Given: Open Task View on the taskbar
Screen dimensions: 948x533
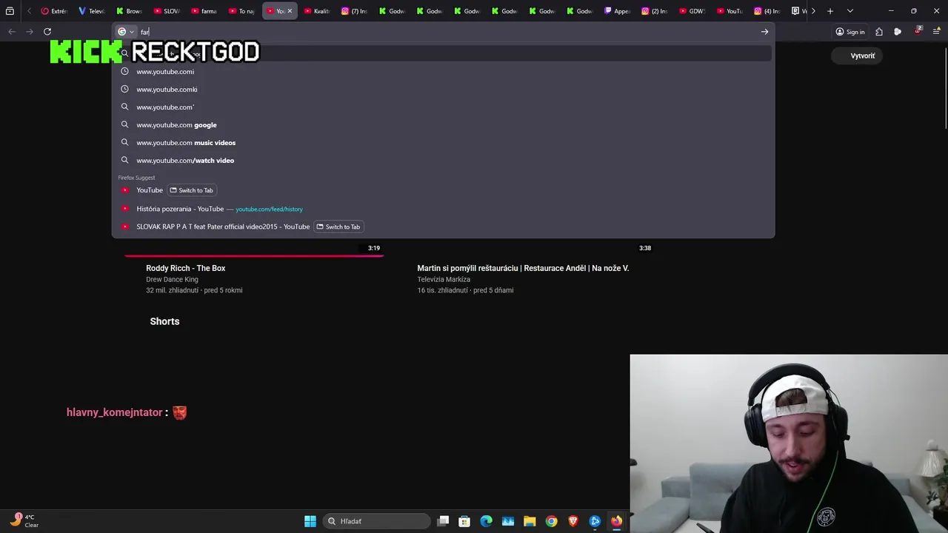Looking at the screenshot, I should pyautogui.click(x=443, y=521).
